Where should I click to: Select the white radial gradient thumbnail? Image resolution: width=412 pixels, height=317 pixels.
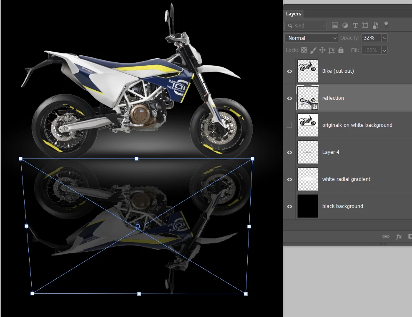(x=308, y=179)
